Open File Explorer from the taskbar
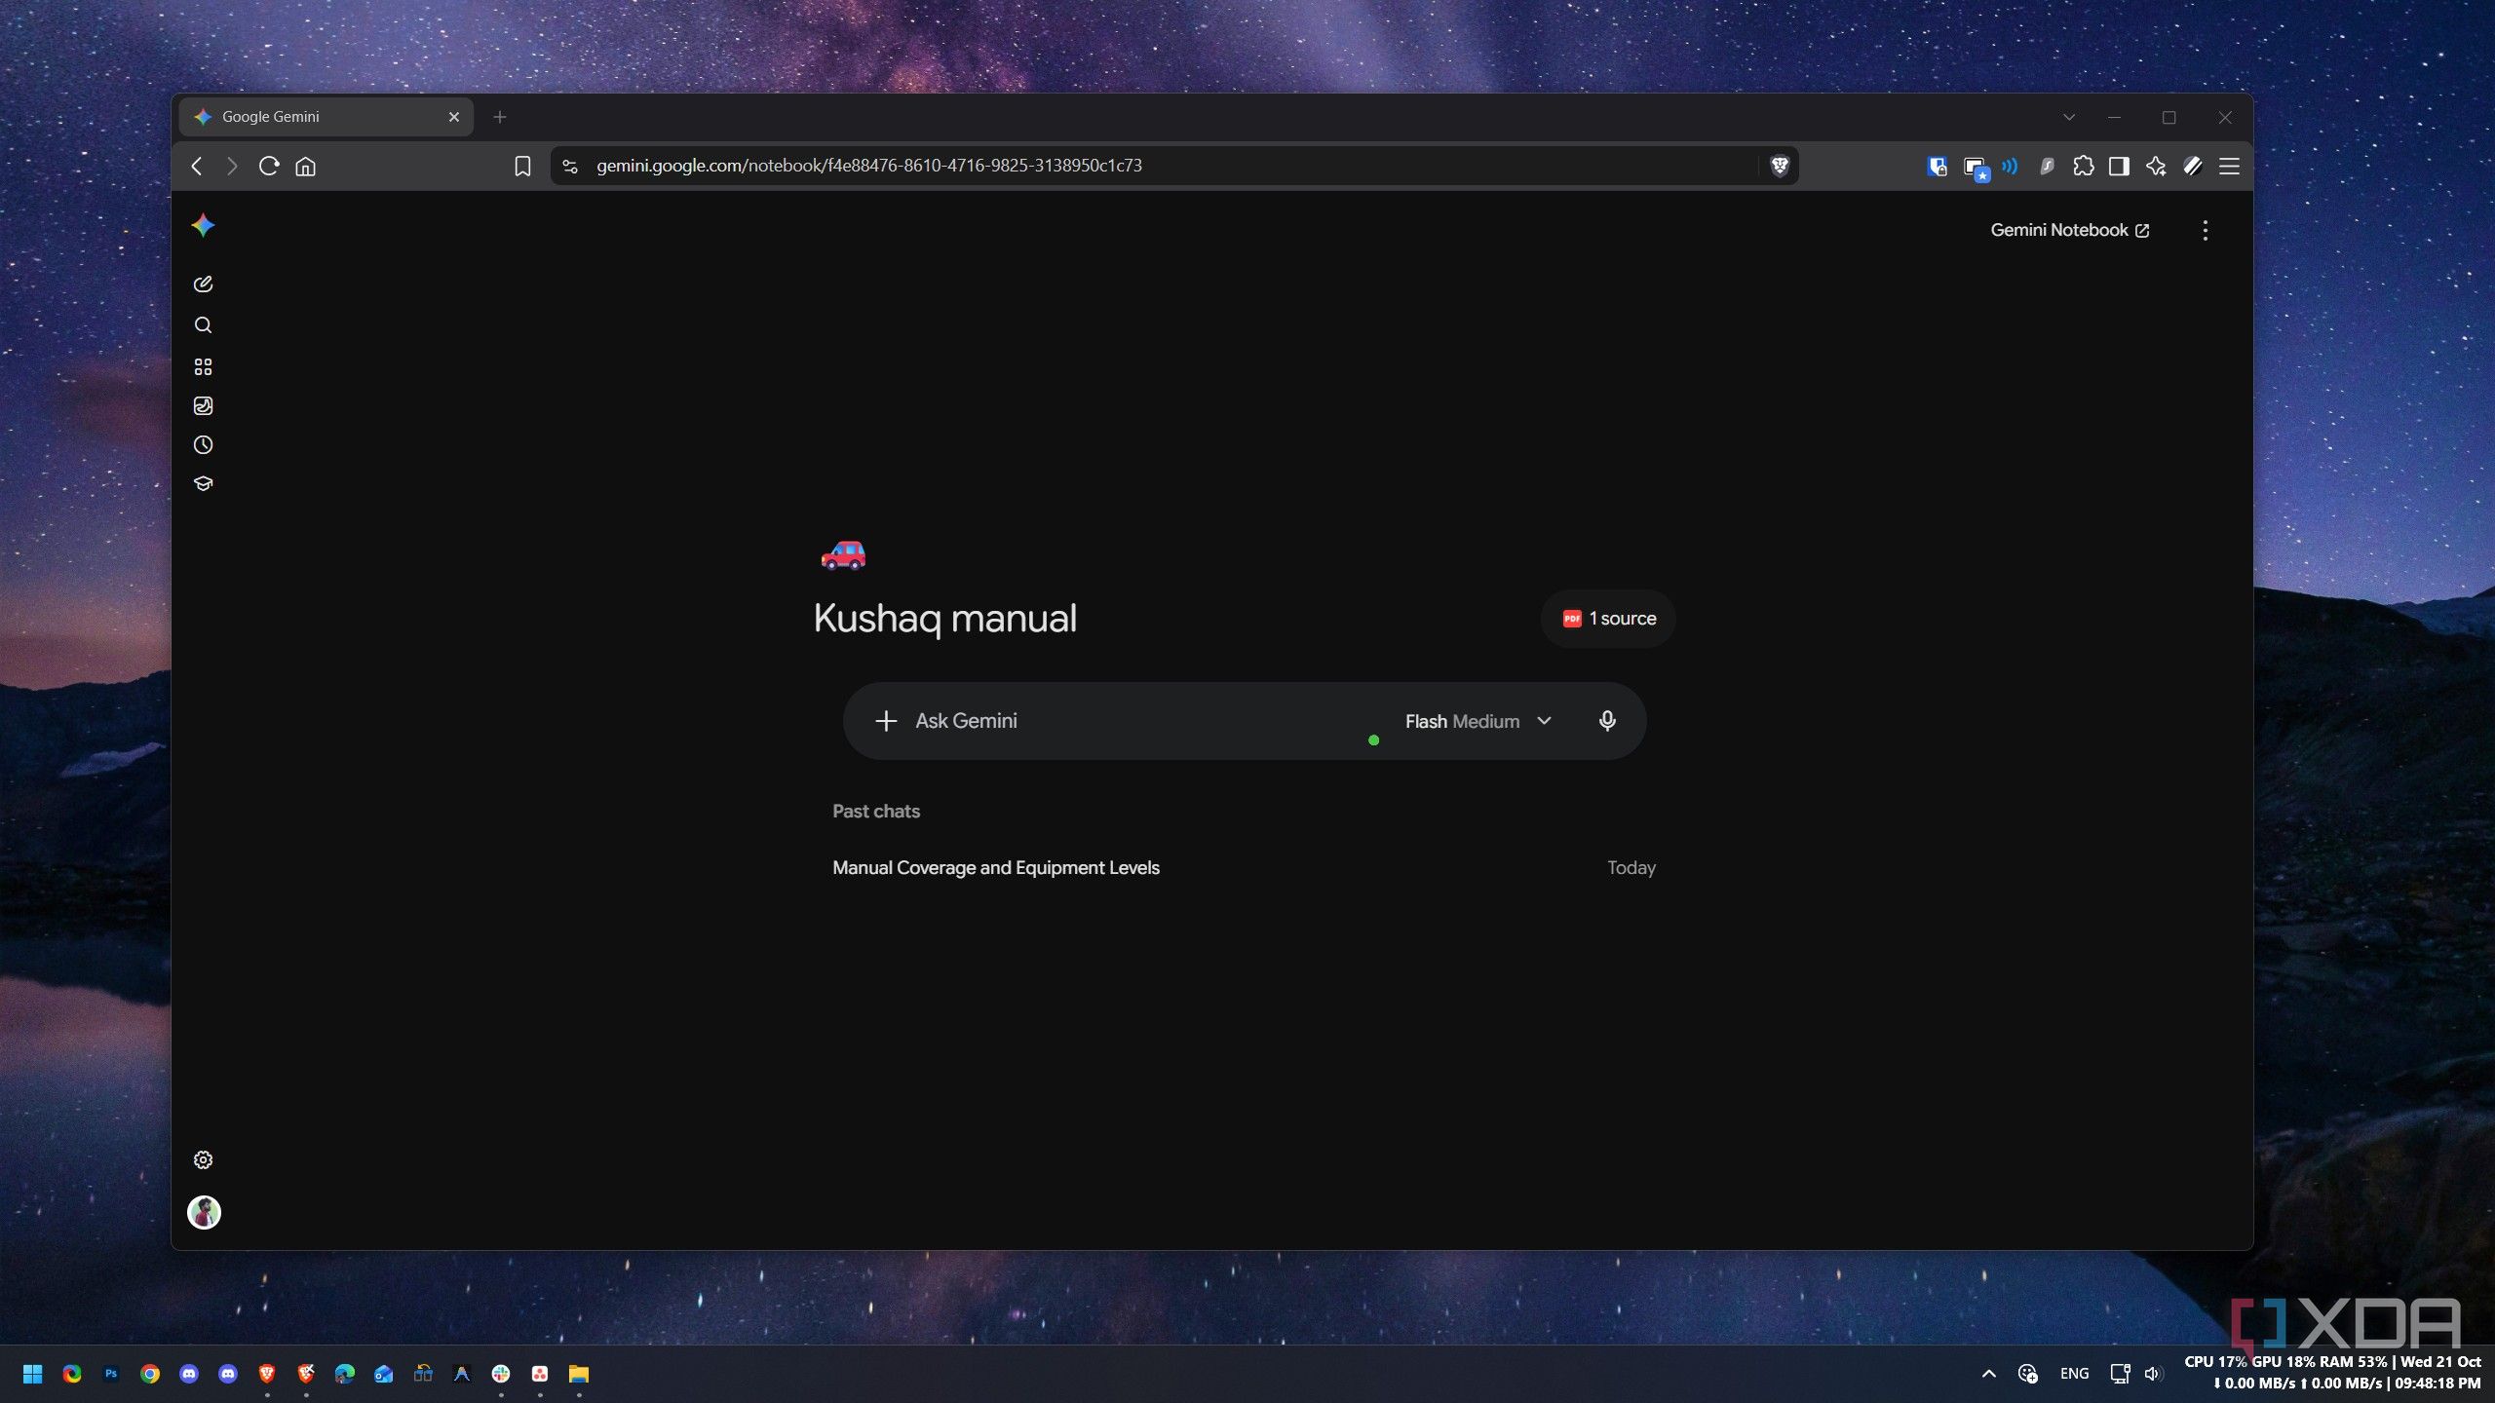The height and width of the screenshot is (1403, 2495). click(579, 1374)
